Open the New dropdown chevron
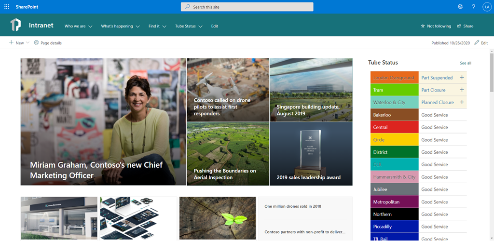The height and width of the screenshot is (241, 494). point(27,43)
